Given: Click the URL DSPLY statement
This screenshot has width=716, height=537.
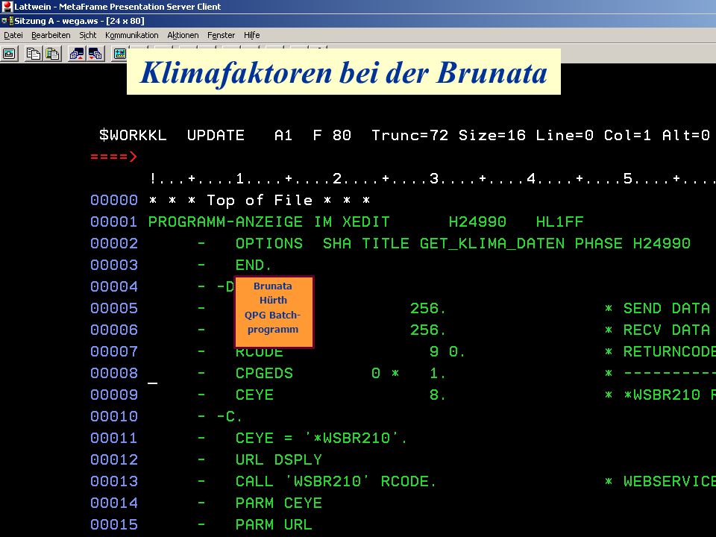Looking at the screenshot, I should (x=278, y=459).
